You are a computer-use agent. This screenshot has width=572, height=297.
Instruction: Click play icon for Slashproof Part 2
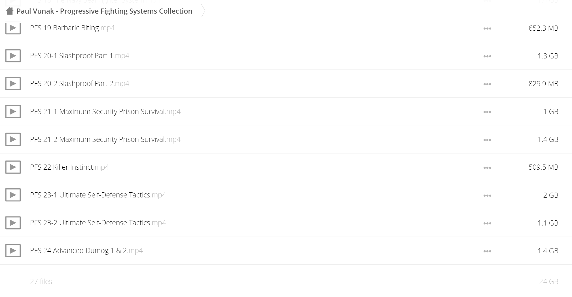[13, 84]
